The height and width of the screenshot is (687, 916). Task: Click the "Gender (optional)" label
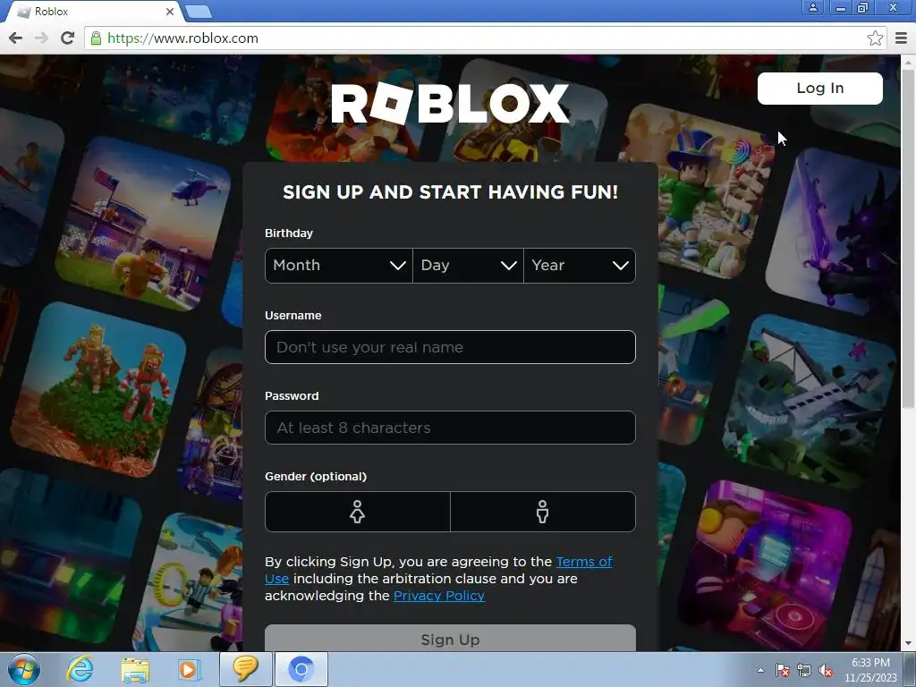pyautogui.click(x=316, y=476)
